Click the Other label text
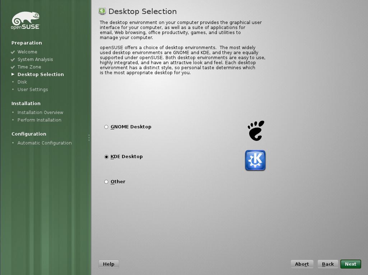 [118, 182]
